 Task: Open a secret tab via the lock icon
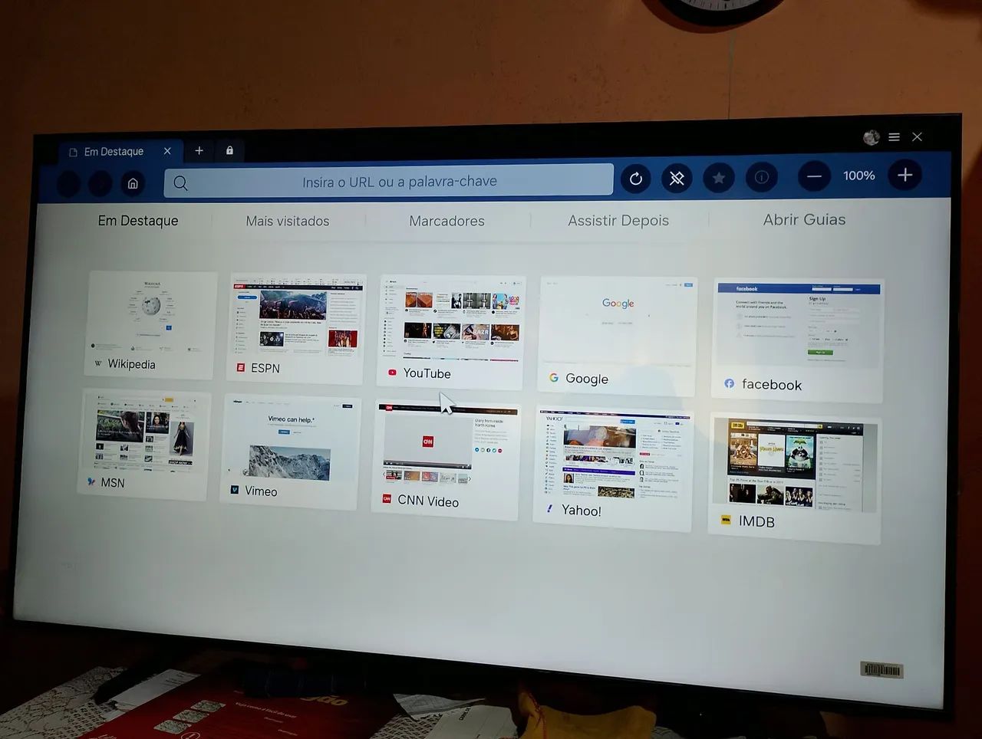coord(229,150)
